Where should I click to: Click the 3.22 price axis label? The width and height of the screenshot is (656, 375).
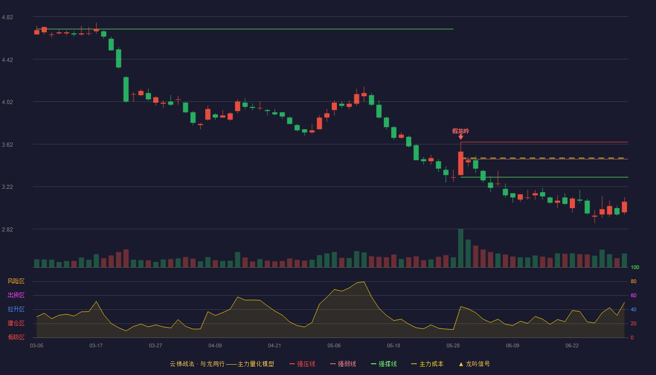(x=7, y=187)
